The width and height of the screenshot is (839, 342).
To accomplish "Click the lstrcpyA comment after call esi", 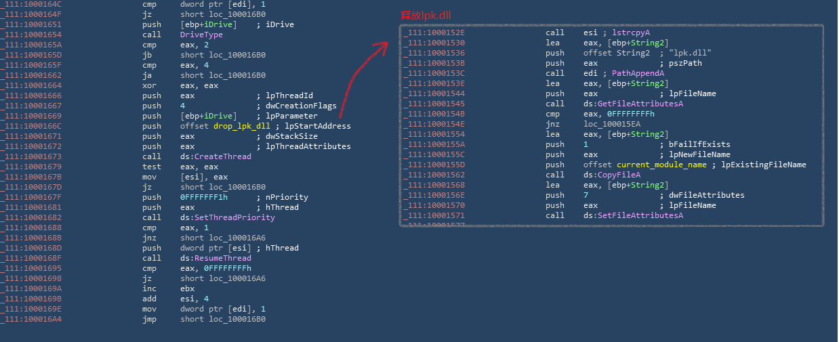I will coord(630,33).
